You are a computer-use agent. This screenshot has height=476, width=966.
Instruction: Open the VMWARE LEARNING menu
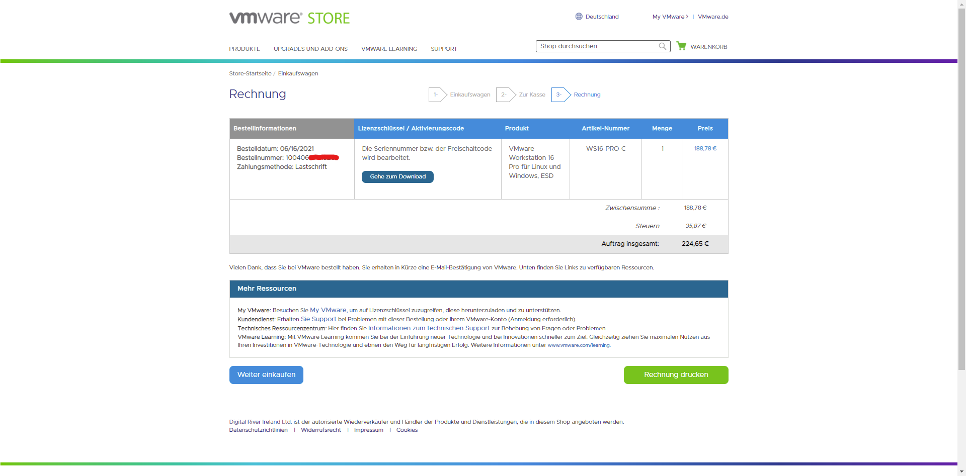click(389, 49)
